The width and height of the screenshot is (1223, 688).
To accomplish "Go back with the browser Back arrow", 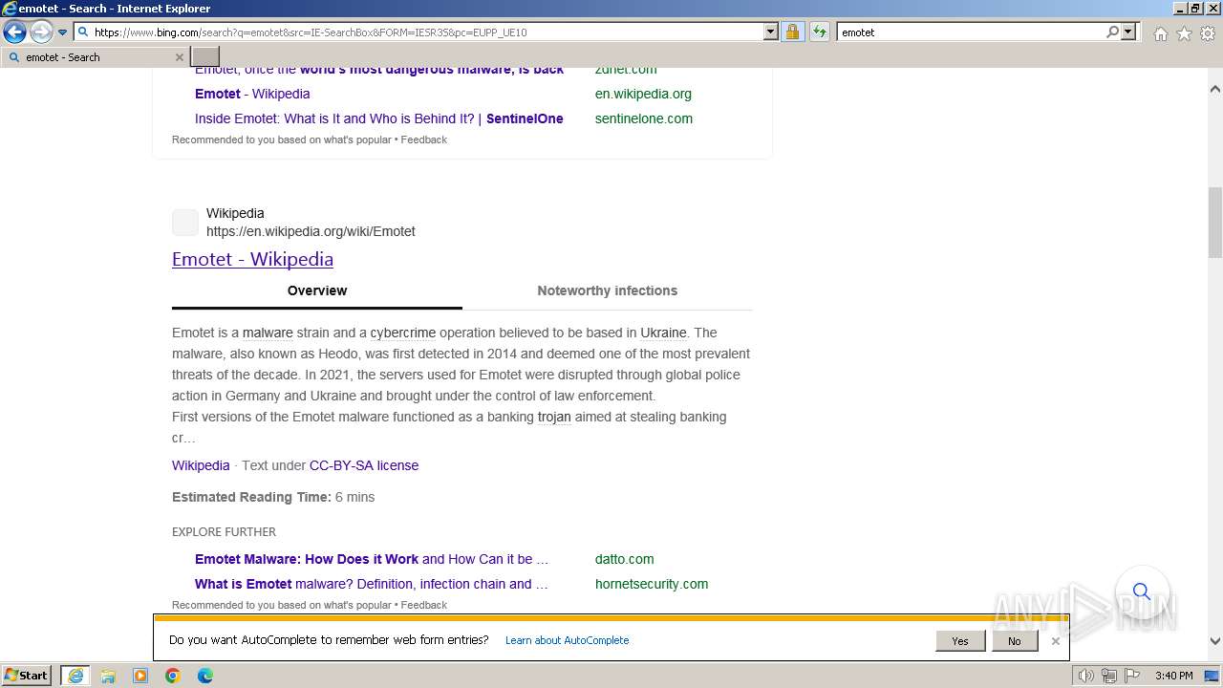I will (x=14, y=32).
